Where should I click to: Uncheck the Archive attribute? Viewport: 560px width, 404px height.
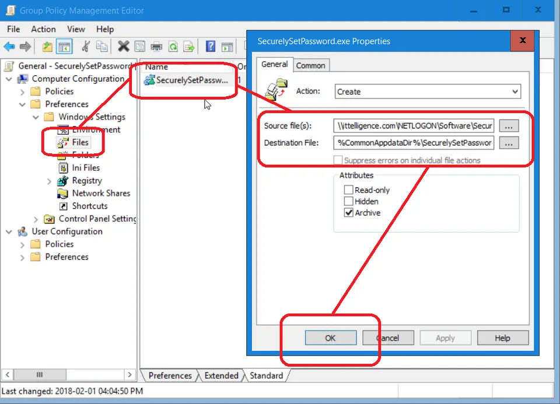point(349,212)
